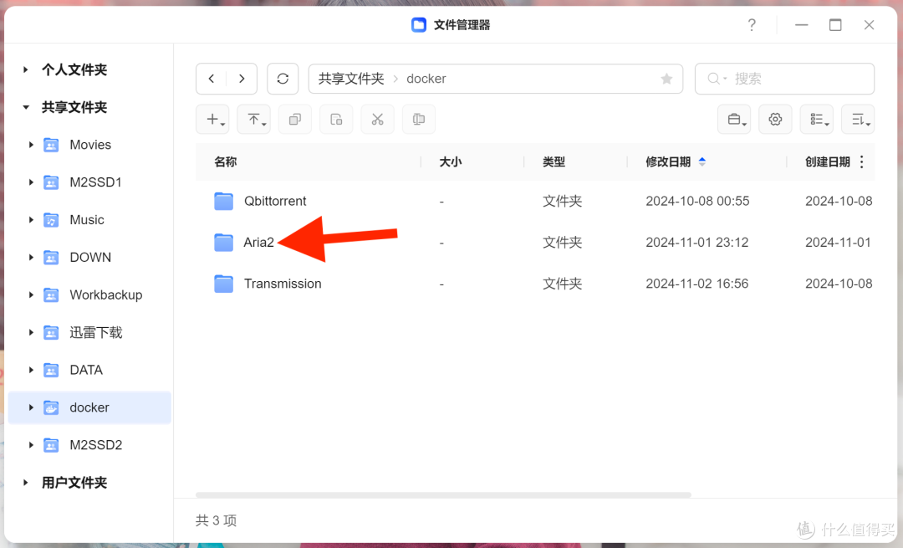Click the Paste icon
The image size is (903, 548).
coord(336,119)
